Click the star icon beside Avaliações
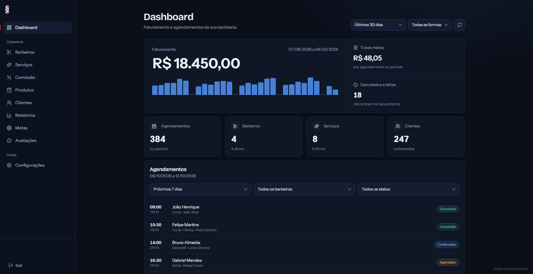 pos(9,141)
